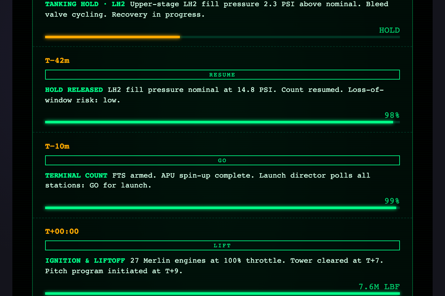
Task: Click the TANKING HOLD · LH2 heading
Action: (x=85, y=4)
